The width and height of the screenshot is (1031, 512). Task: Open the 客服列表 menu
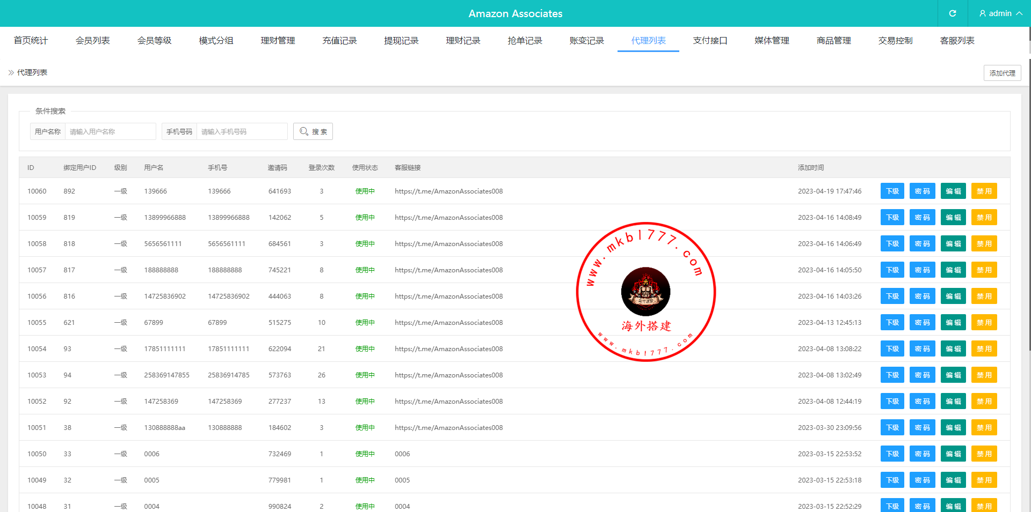(x=957, y=41)
